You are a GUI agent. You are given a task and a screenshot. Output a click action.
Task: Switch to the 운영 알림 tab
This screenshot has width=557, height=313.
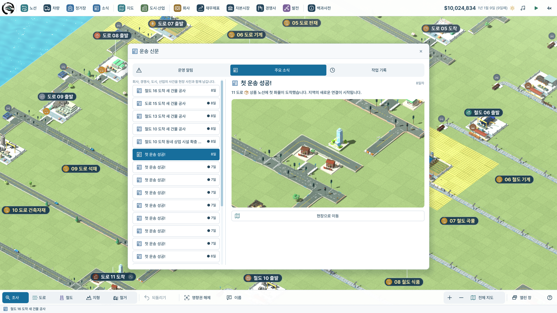coord(181,70)
